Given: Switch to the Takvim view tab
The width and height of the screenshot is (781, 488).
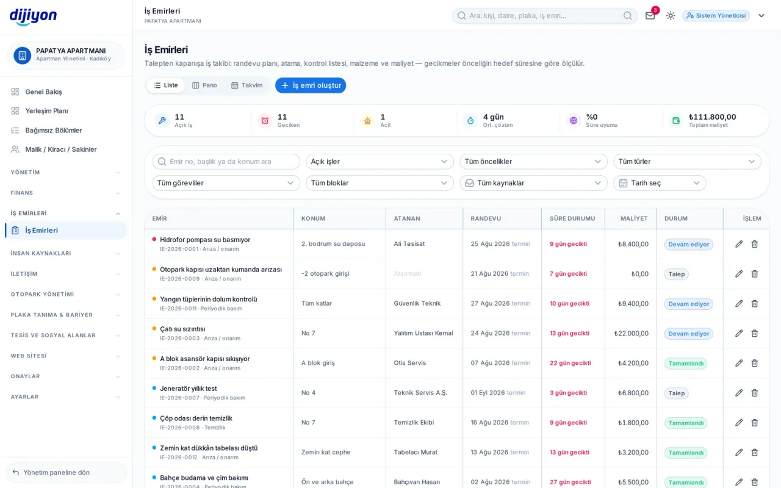Looking at the screenshot, I should tap(247, 85).
